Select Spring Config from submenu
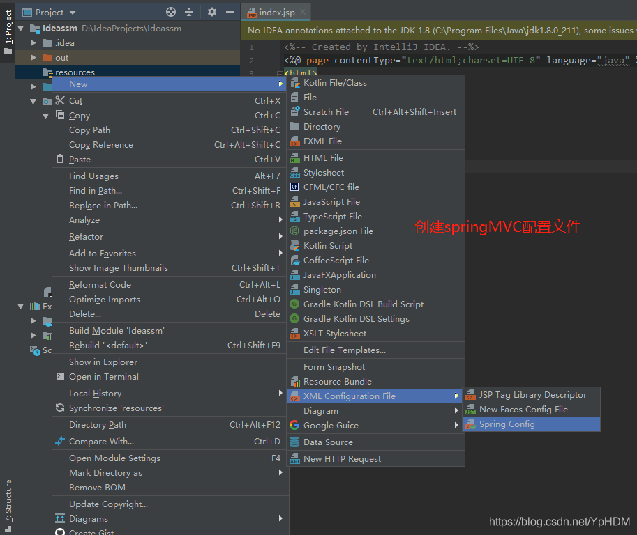The image size is (637, 535). pos(507,424)
